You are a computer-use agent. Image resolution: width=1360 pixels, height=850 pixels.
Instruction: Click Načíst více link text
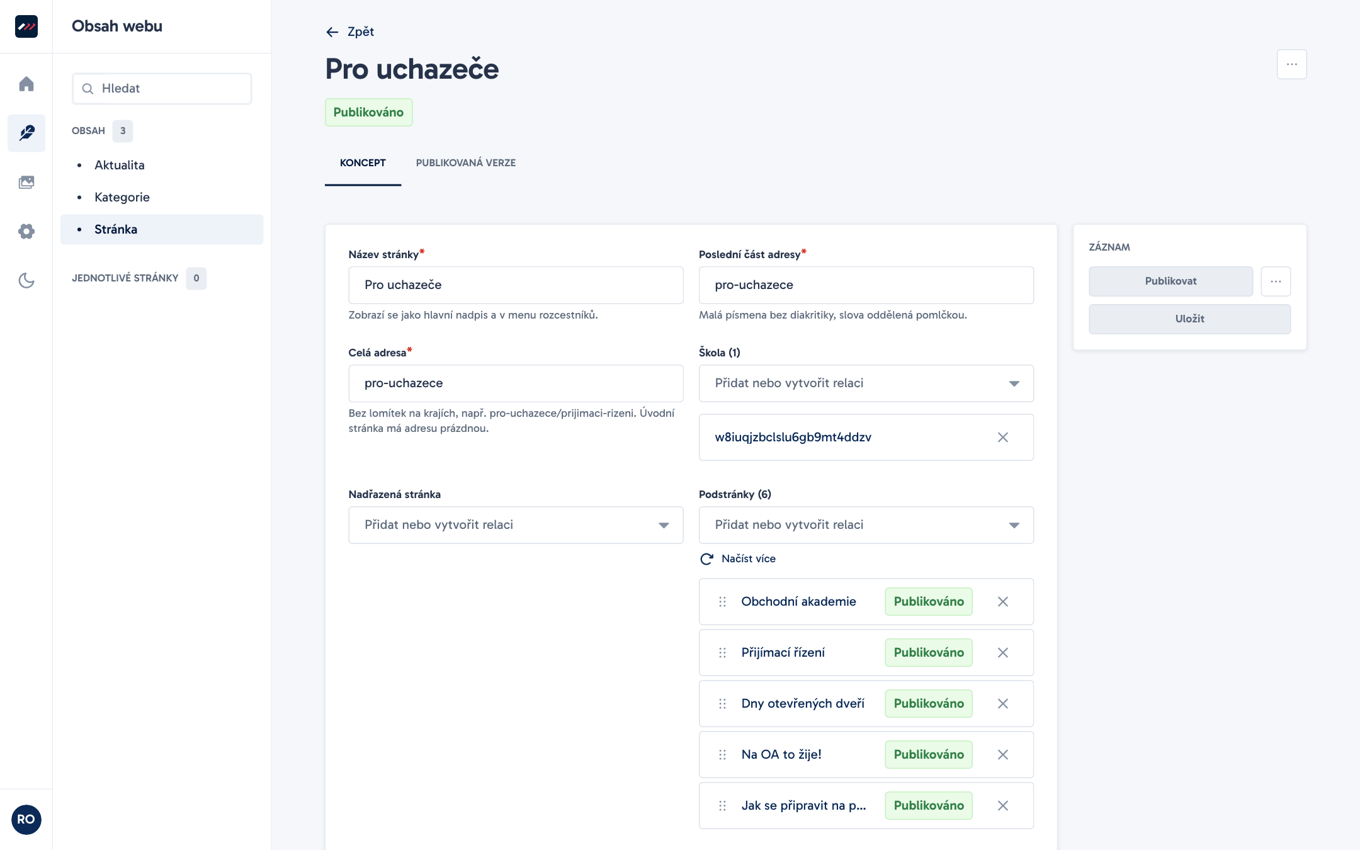[x=749, y=558]
